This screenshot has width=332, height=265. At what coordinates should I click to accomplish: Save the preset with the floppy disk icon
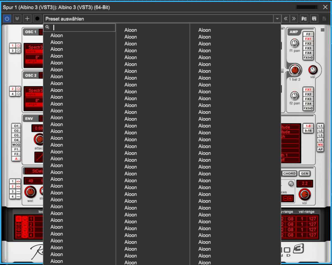[x=314, y=19]
